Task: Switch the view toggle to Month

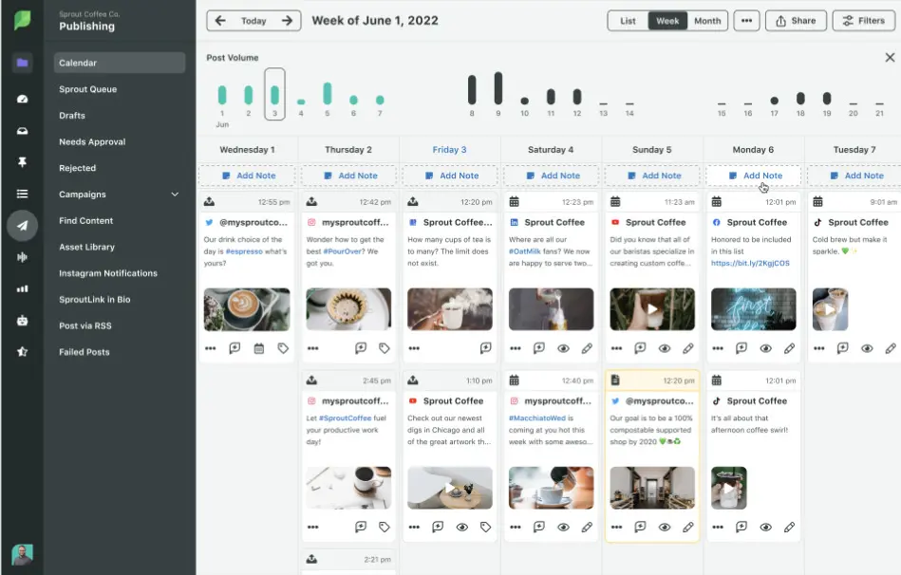Action: click(707, 20)
